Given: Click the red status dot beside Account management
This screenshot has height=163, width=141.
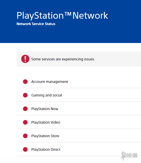Looking at the screenshot, I should (x=25, y=82).
